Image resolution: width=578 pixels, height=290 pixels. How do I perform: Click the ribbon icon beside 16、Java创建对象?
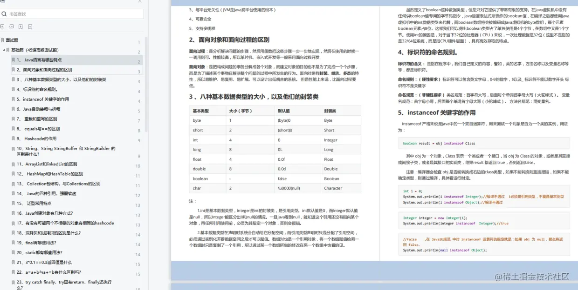pyautogui.click(x=13, y=213)
